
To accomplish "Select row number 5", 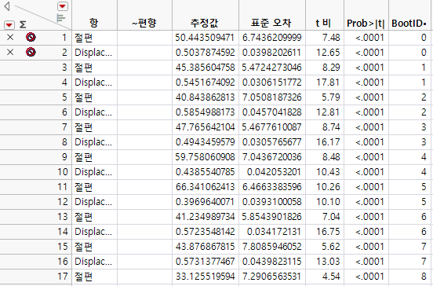I will [64, 97].
